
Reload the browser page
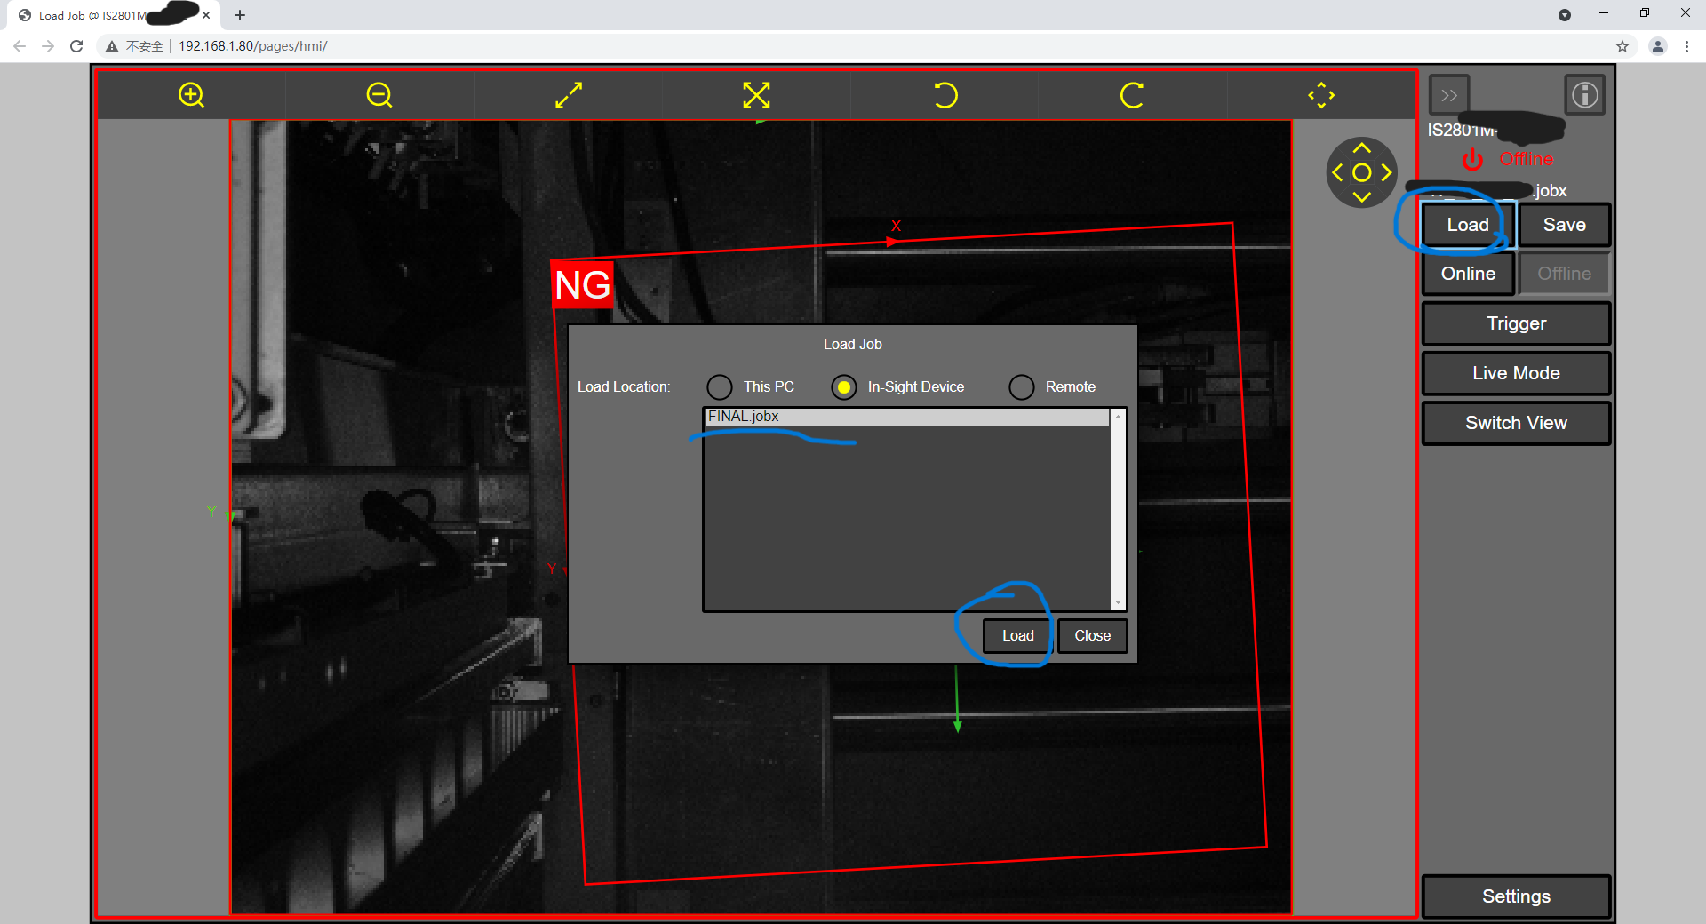pyautogui.click(x=76, y=46)
